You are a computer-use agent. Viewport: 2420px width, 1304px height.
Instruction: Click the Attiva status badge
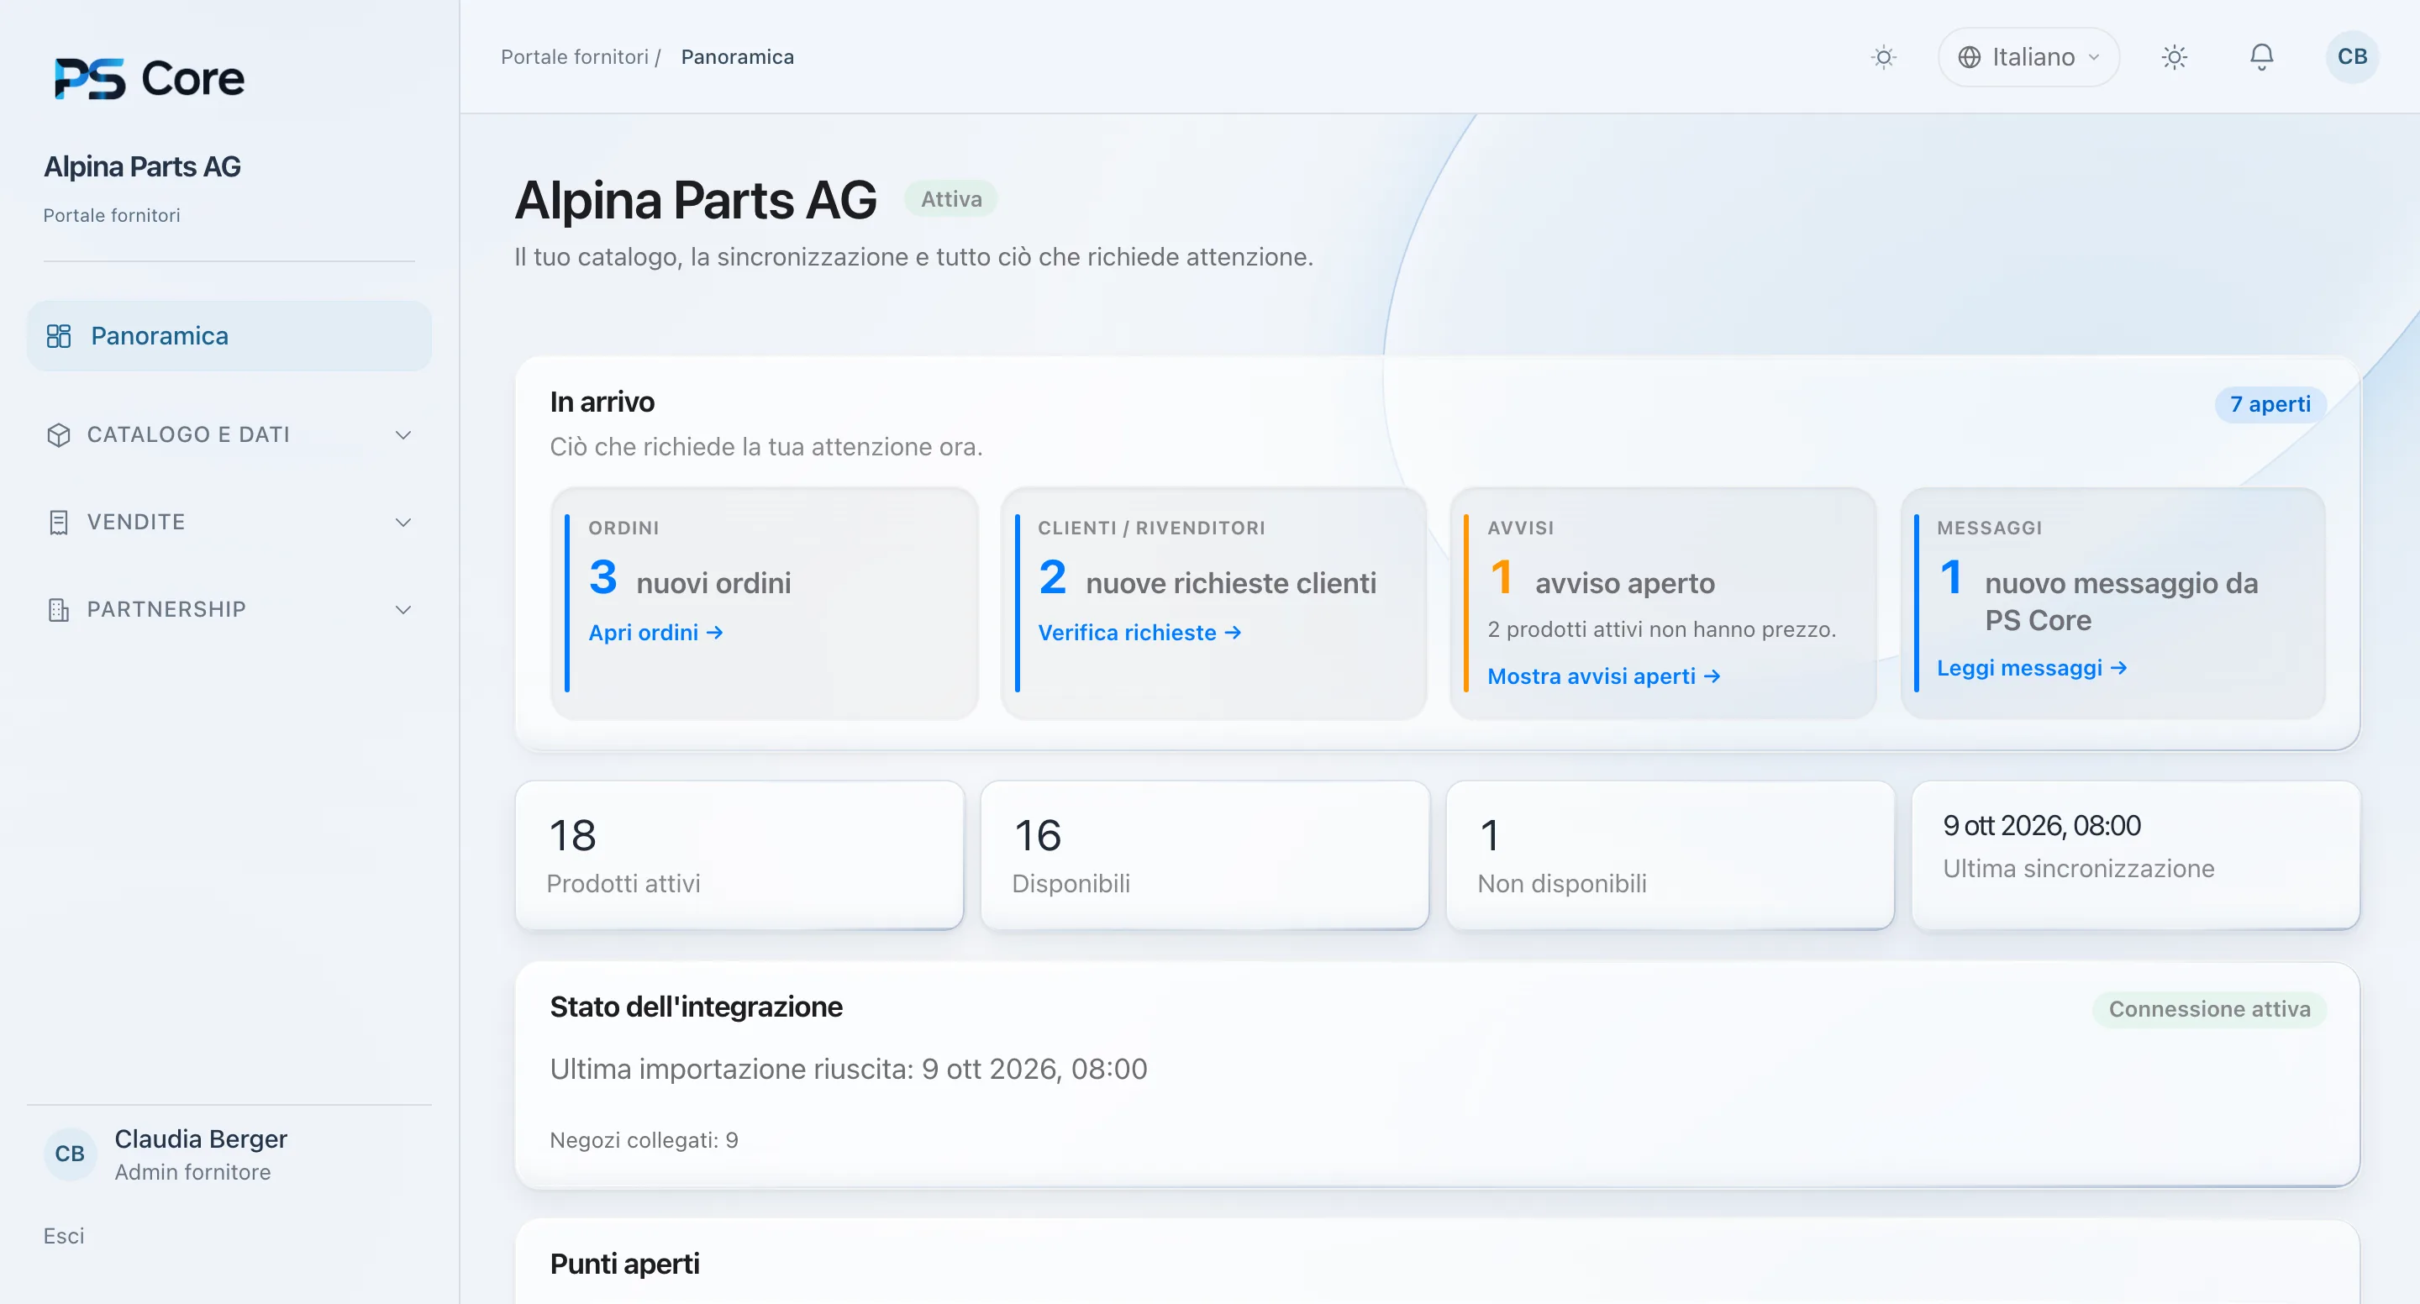pos(950,199)
